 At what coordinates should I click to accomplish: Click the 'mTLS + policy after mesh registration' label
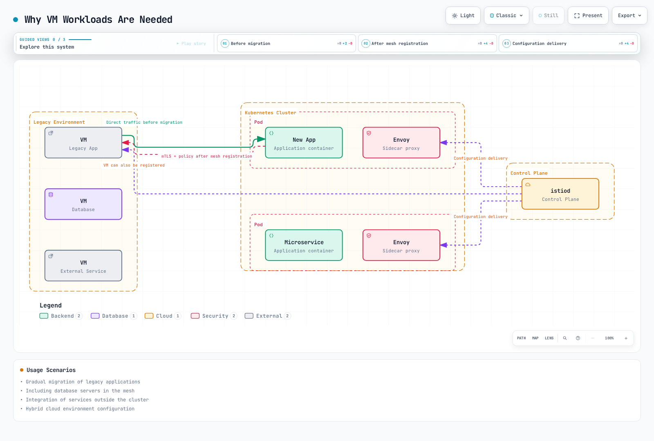click(207, 156)
